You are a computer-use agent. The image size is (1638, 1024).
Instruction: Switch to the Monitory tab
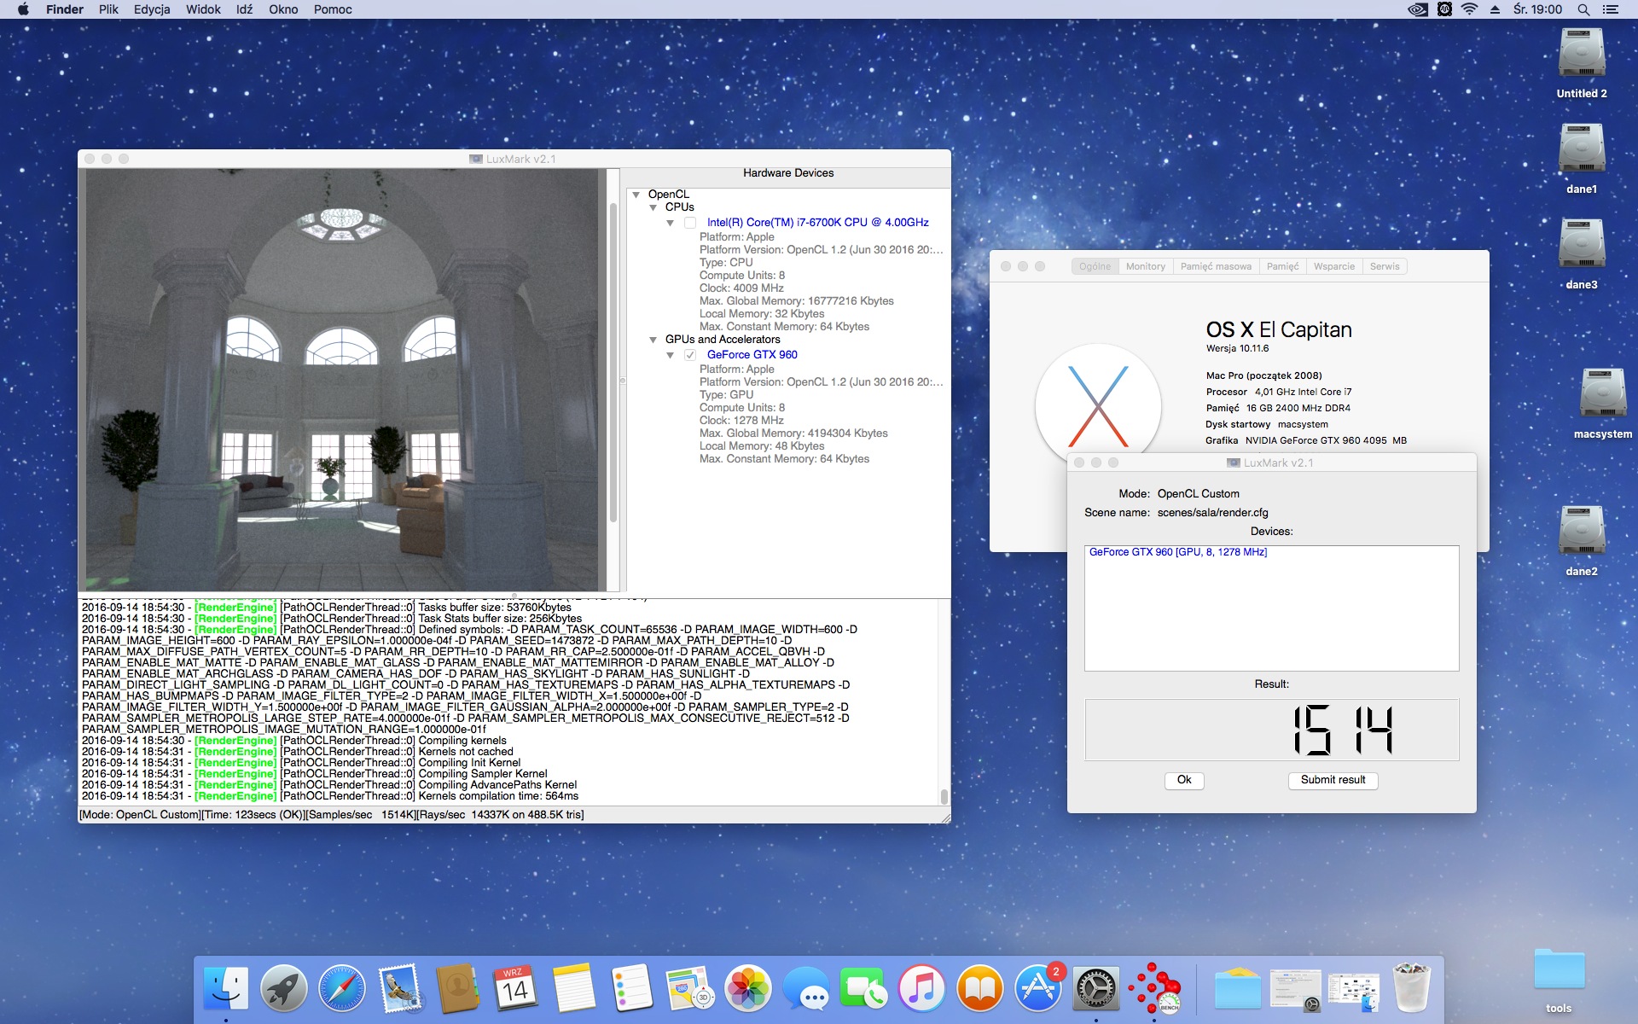(x=1145, y=266)
